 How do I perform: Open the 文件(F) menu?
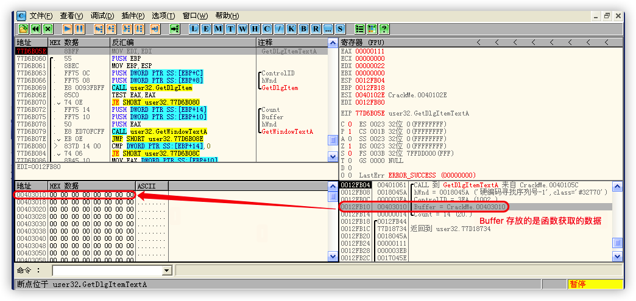(40, 16)
